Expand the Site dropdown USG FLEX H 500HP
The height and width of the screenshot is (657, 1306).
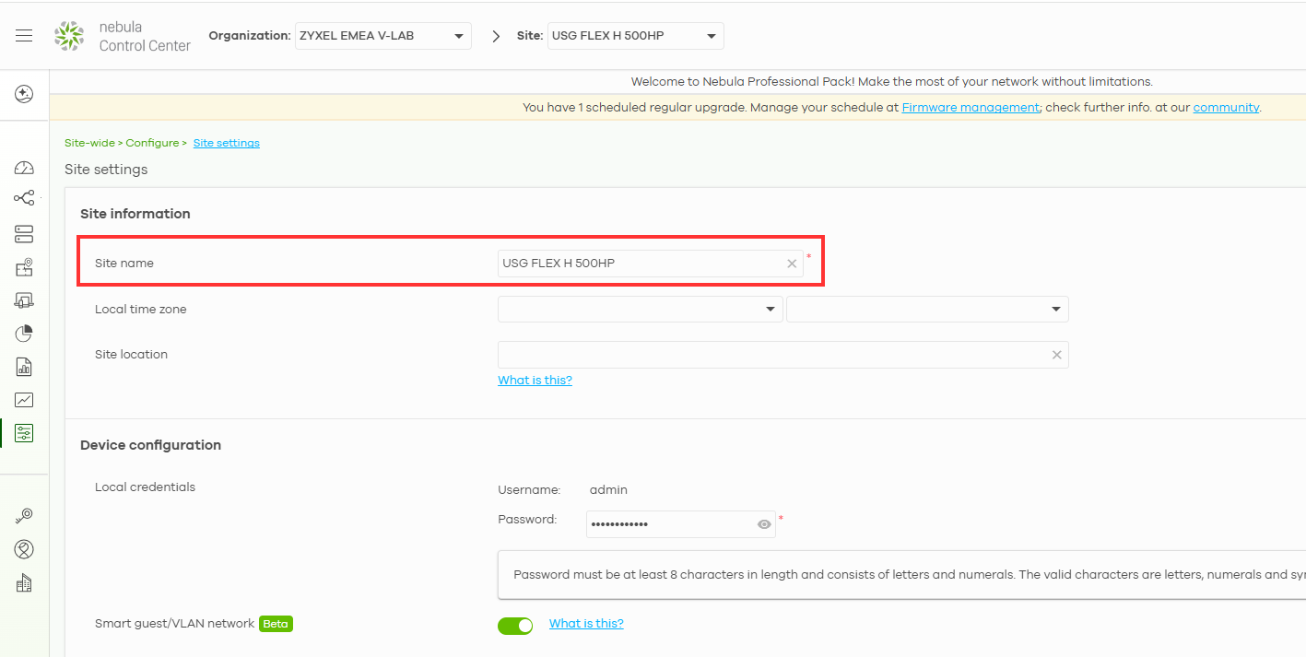635,36
